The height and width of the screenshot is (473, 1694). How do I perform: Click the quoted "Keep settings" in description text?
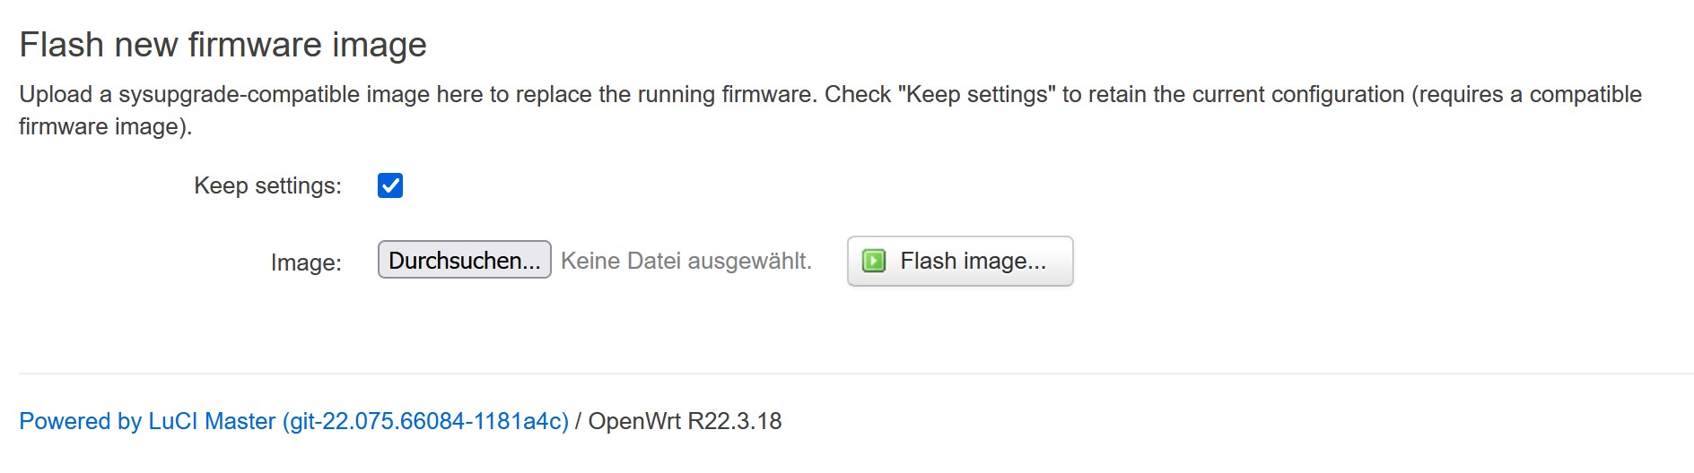(x=979, y=95)
